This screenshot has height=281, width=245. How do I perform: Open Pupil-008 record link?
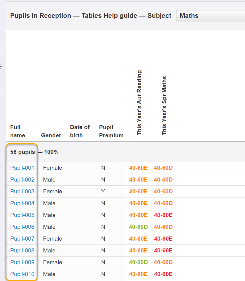22,251
